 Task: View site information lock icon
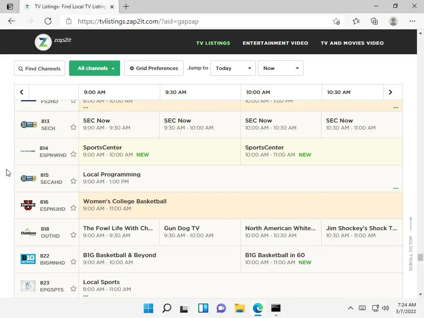point(69,21)
